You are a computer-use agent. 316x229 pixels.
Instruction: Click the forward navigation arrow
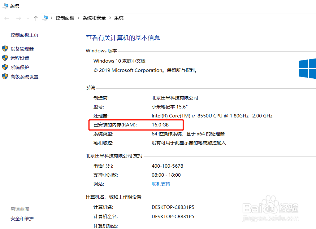(x=19, y=18)
